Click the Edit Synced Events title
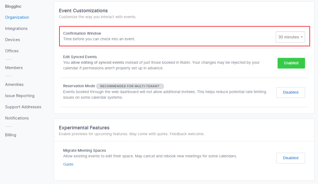The width and height of the screenshot is (318, 184). pyautogui.click(x=80, y=57)
